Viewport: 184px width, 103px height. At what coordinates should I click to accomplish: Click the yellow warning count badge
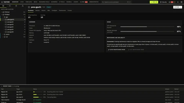pyautogui.click(x=174, y=2)
